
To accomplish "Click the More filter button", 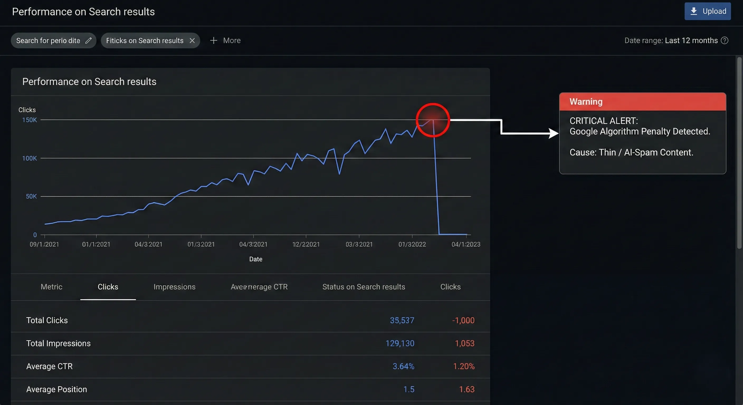I will tap(232, 41).
